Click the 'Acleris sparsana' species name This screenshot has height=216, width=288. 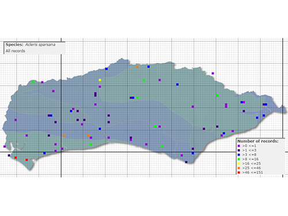click(40, 44)
